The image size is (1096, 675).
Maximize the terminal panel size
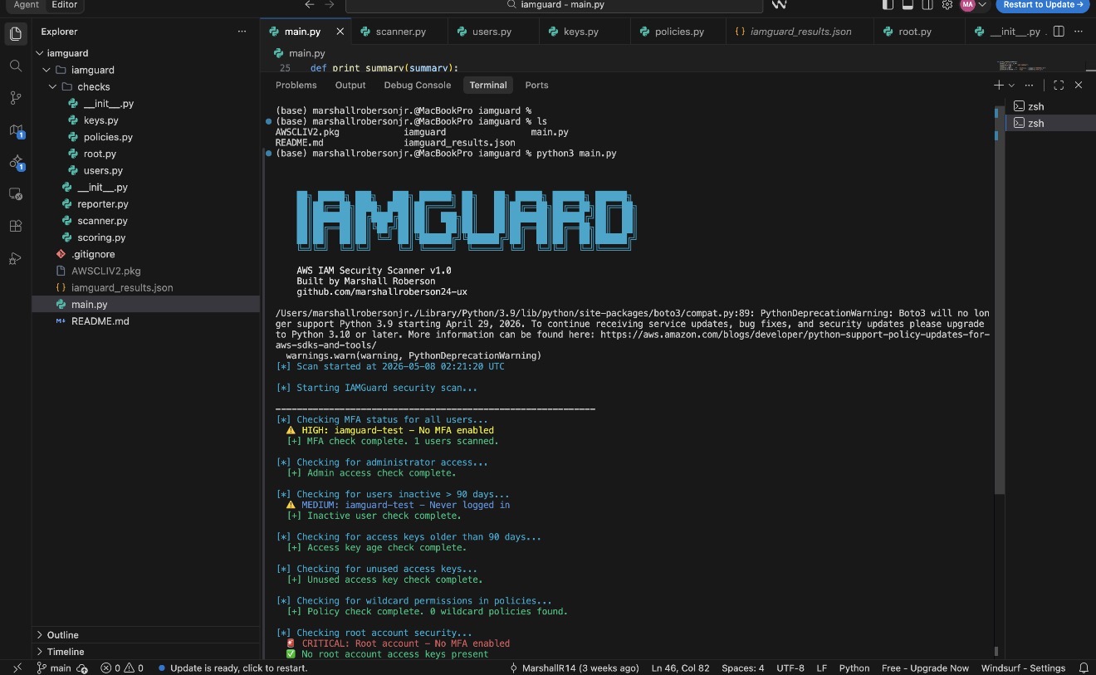click(x=1059, y=85)
